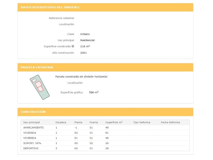The image size is (213, 160).
Task: Collapse the Construcción section header
Action: coord(33,112)
